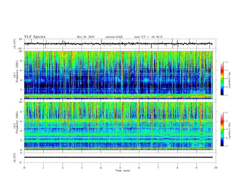Click the time axis tick label '5'

(x=120, y=168)
